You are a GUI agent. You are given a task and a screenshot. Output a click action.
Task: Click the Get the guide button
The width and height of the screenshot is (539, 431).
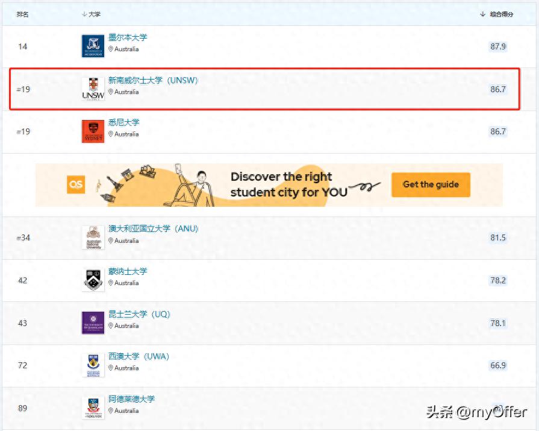point(431,184)
